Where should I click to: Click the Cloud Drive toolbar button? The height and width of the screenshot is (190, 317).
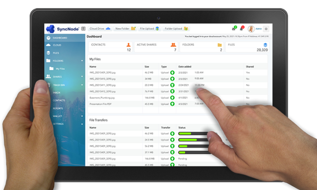tap(100, 29)
